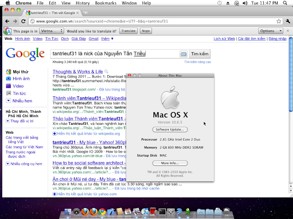Open Terminal from the Dock

[x=162, y=212]
